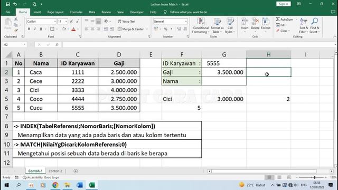Switch to the Page Layout tab
Screen dimensions: 338x190
click(x=55, y=12)
